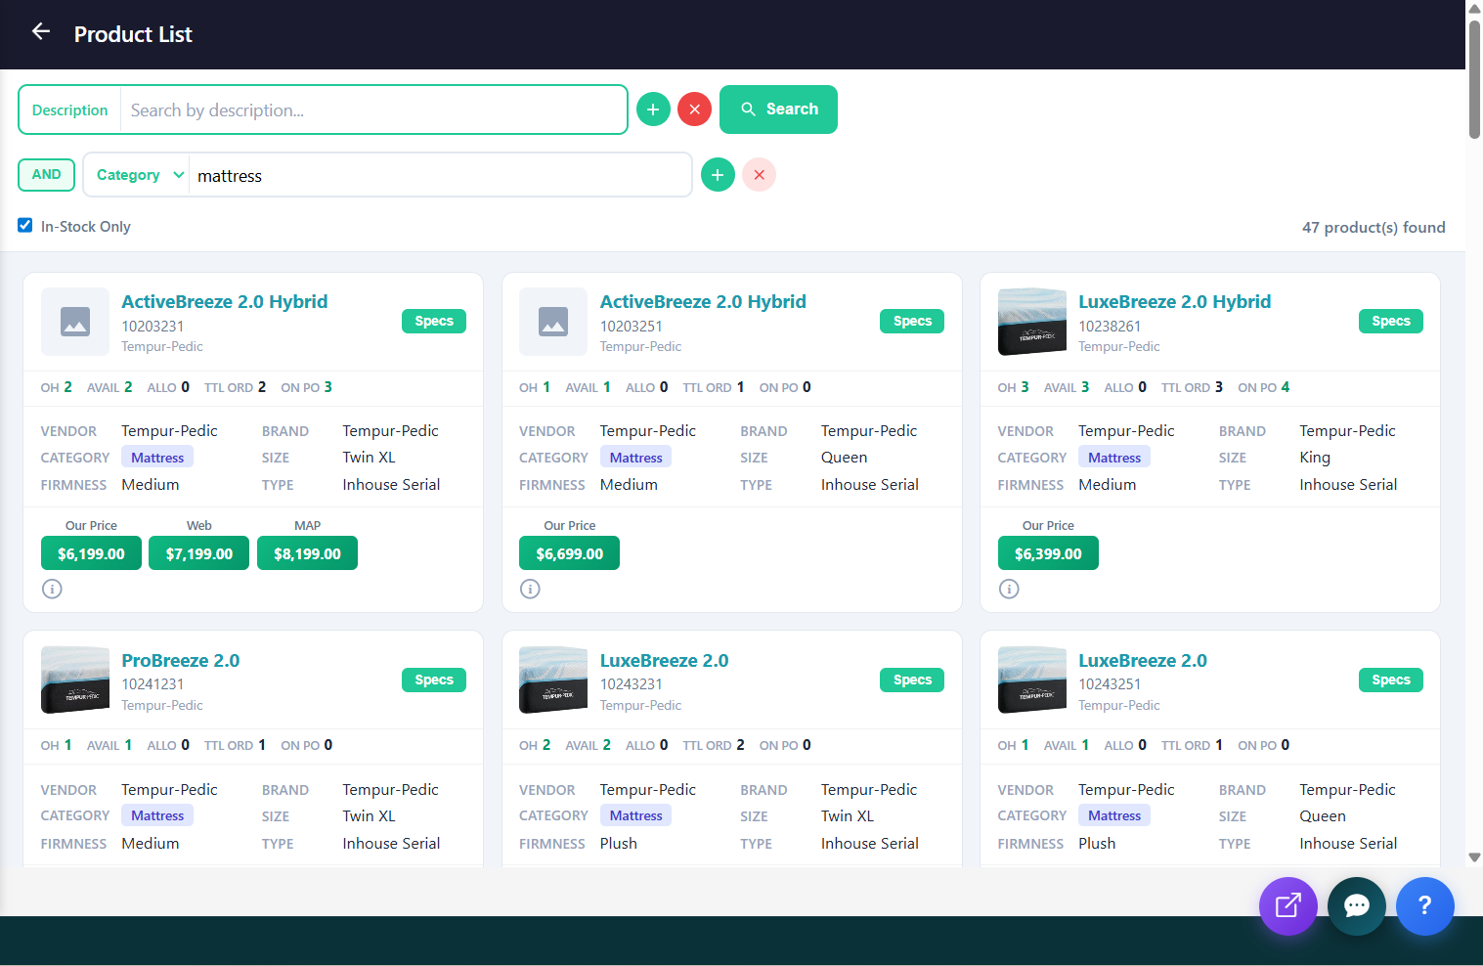This screenshot has width=1483, height=966.
Task: Open the purple external link floating button
Action: [x=1288, y=906]
